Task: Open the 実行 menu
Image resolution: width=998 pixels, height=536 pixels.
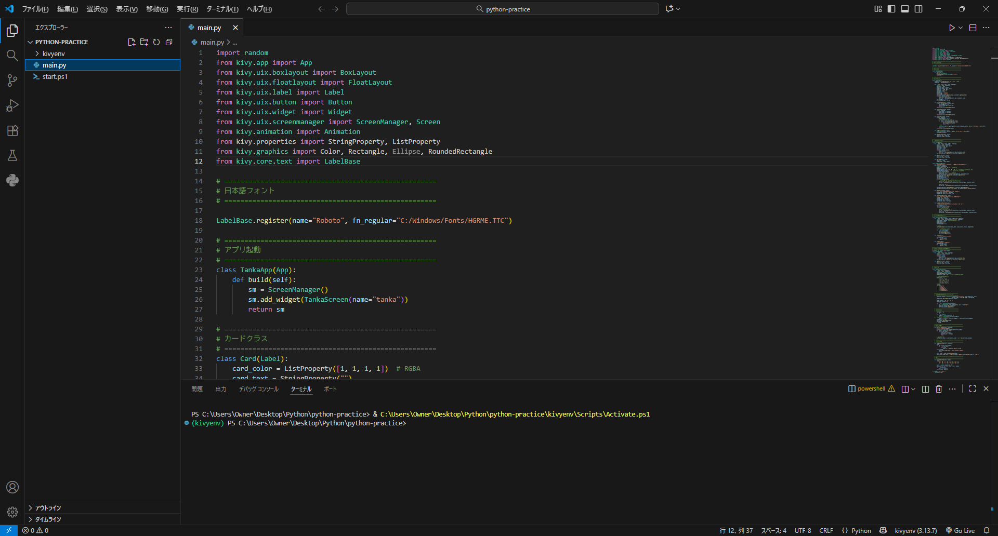Action: click(x=186, y=9)
